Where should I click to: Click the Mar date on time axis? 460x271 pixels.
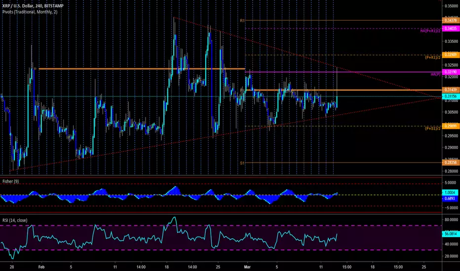[247, 267]
